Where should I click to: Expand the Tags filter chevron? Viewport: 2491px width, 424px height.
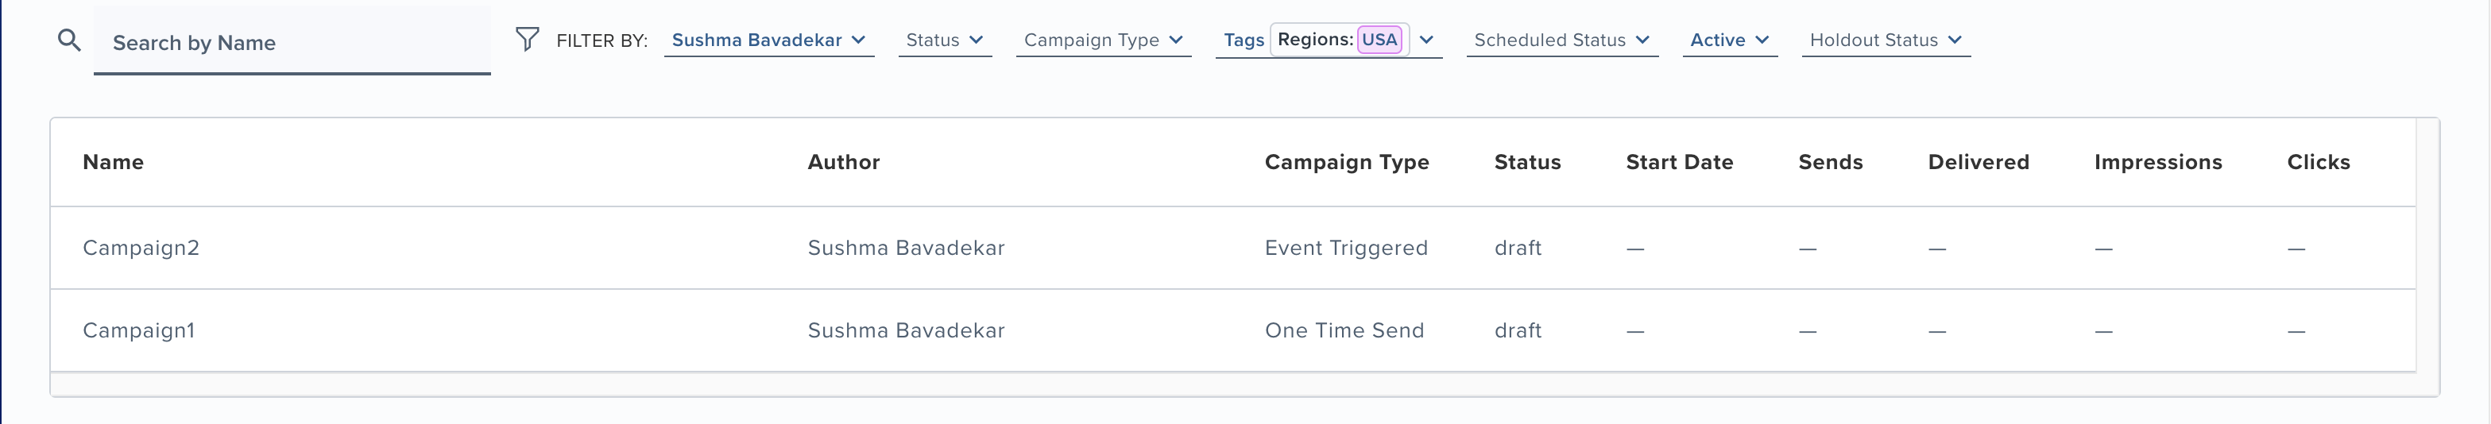coord(1426,40)
